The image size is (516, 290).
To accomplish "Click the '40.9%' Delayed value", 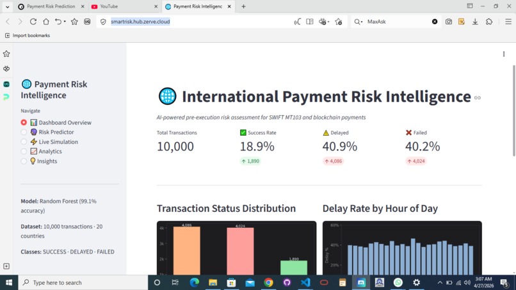I will [x=339, y=147].
